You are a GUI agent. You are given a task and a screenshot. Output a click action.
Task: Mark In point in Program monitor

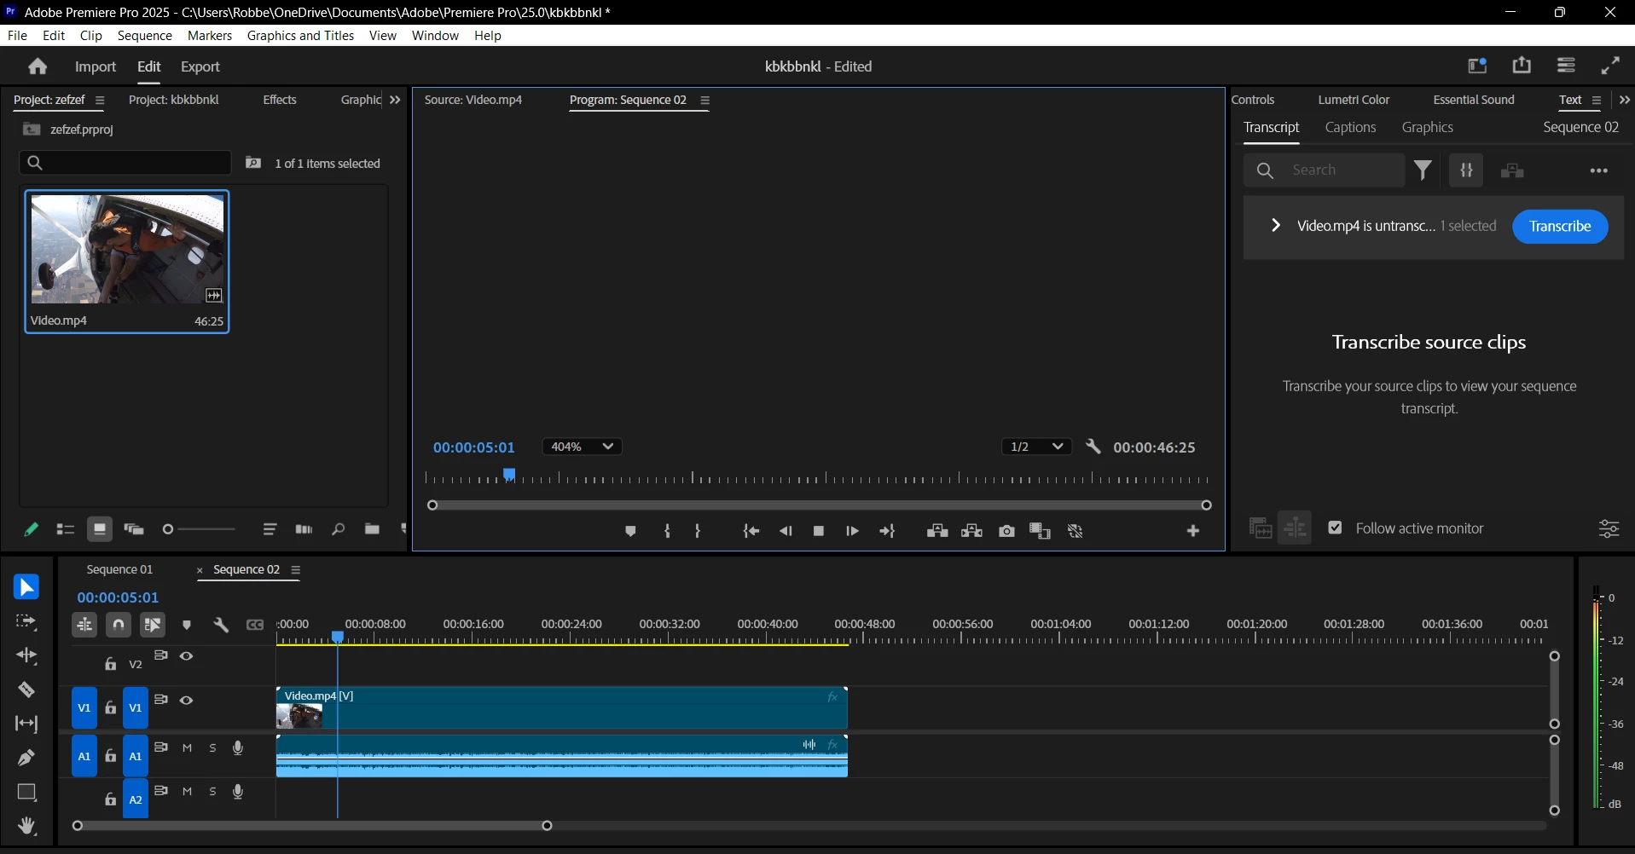pos(667,531)
